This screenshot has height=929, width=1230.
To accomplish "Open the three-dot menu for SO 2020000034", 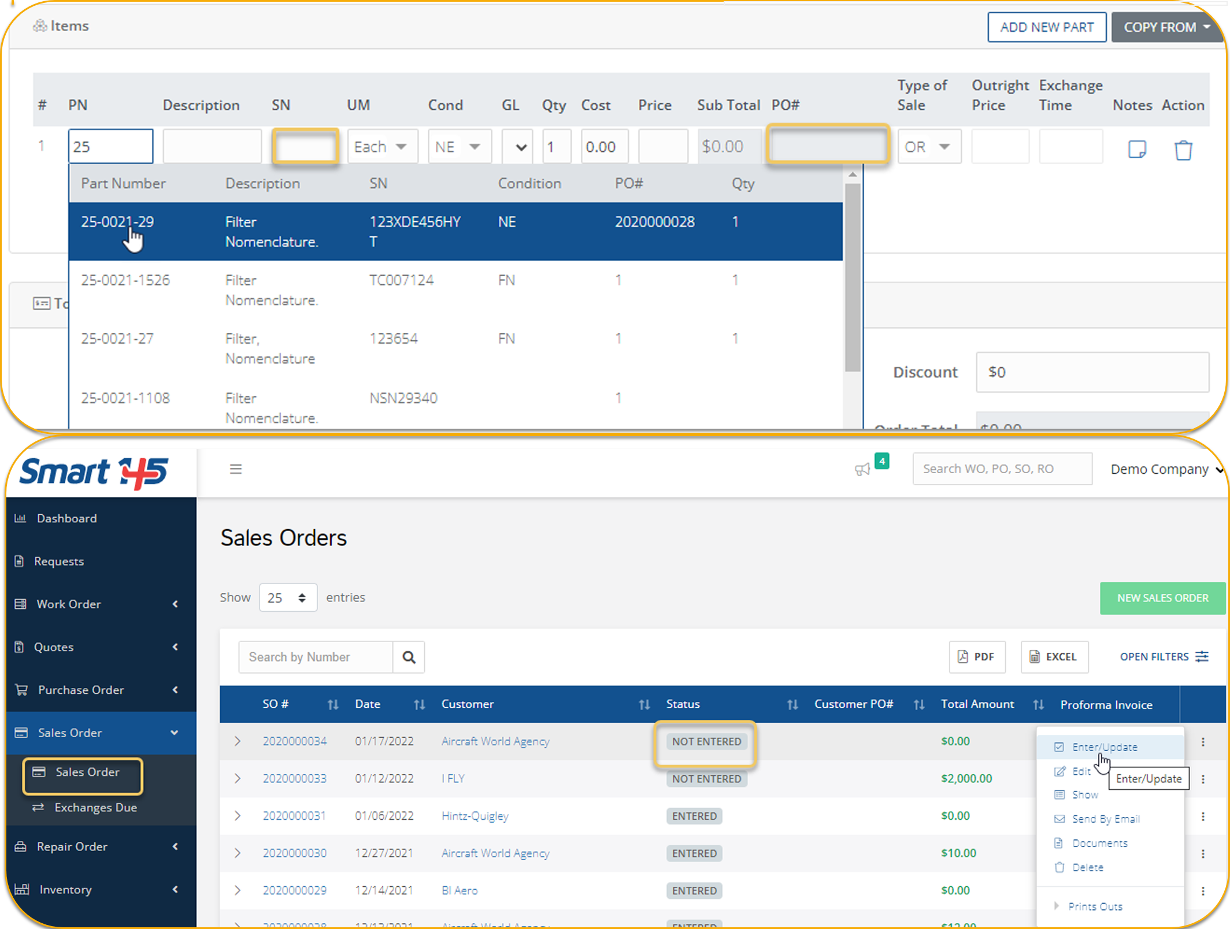I will point(1203,742).
